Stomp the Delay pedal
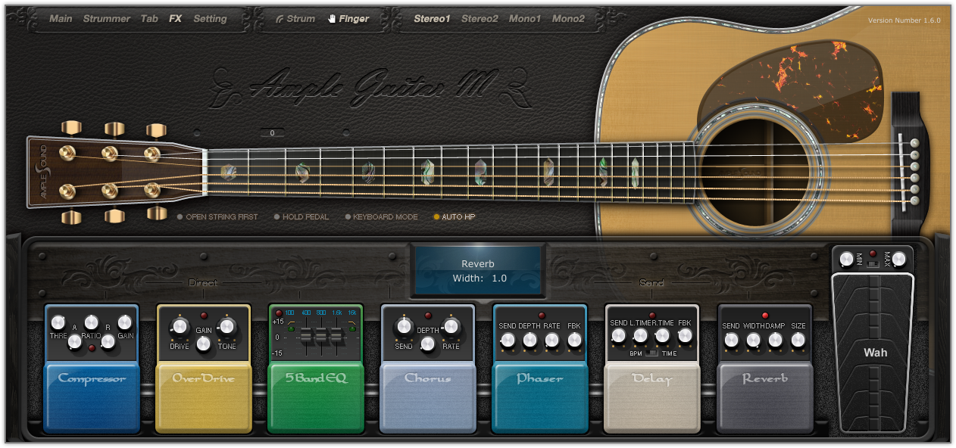The height and width of the screenshot is (448, 956). [652, 397]
